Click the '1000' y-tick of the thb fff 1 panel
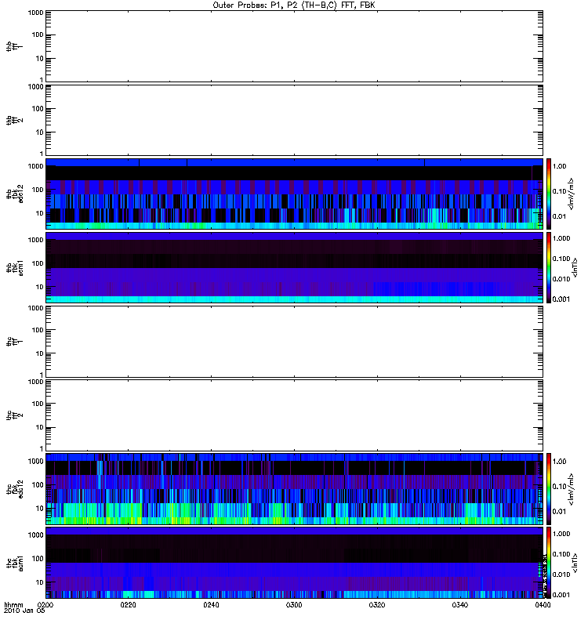The image size is (588, 627). click(x=35, y=13)
